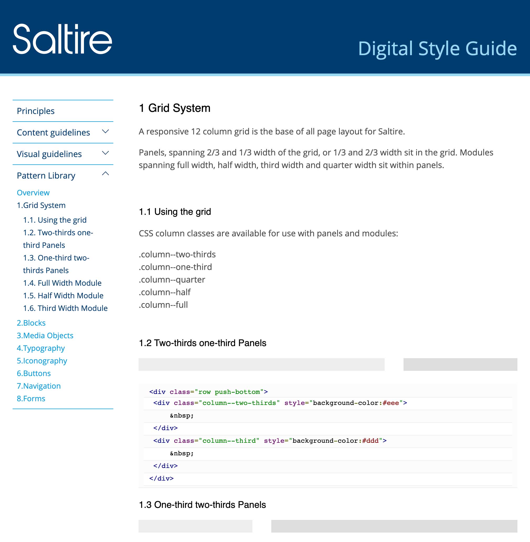Open the Typography section

click(x=41, y=348)
